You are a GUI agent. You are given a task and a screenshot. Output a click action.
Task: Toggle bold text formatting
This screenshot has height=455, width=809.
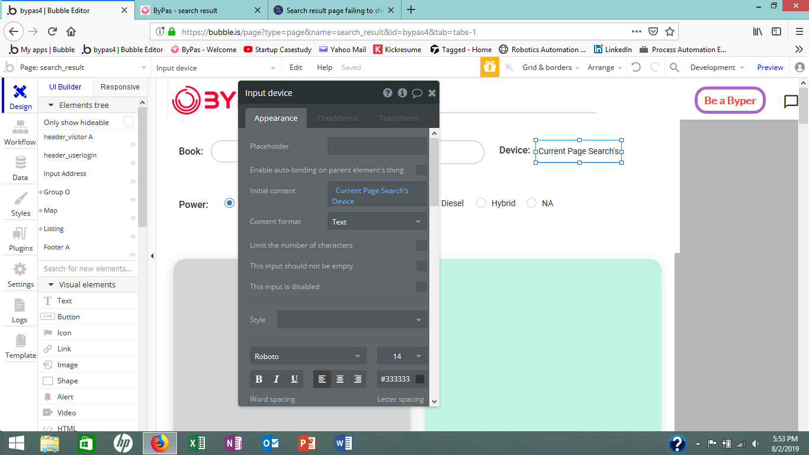pyautogui.click(x=259, y=379)
